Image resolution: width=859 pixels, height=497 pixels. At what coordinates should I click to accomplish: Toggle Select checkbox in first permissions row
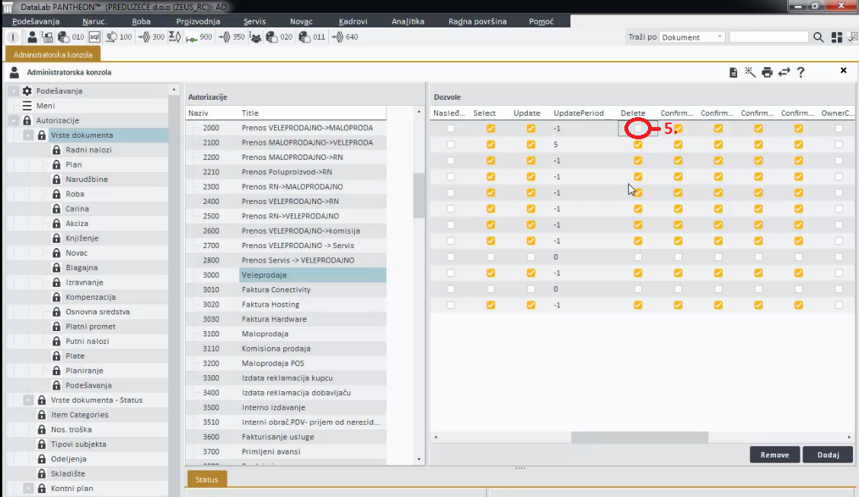pos(490,129)
